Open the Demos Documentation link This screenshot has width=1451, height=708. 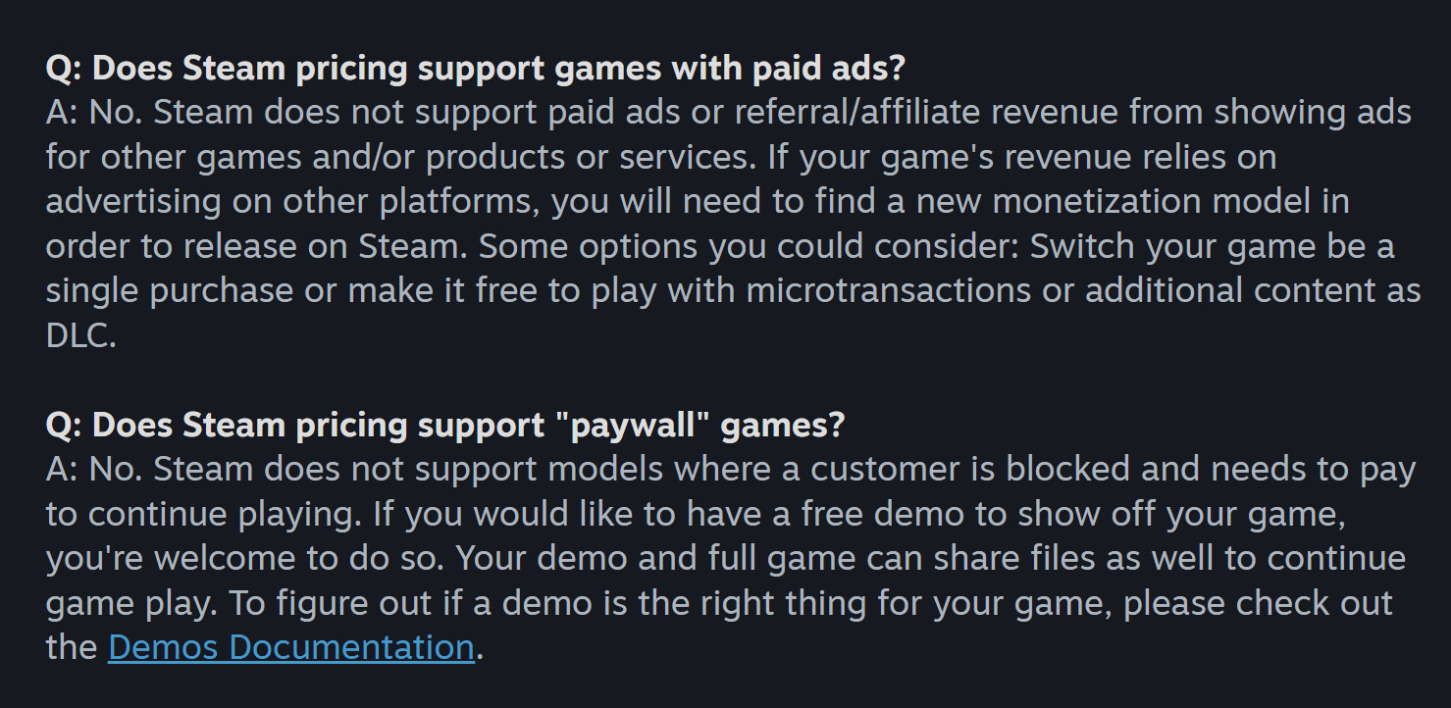(x=290, y=648)
